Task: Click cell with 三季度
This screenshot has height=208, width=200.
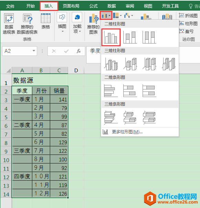Action: click(22, 150)
